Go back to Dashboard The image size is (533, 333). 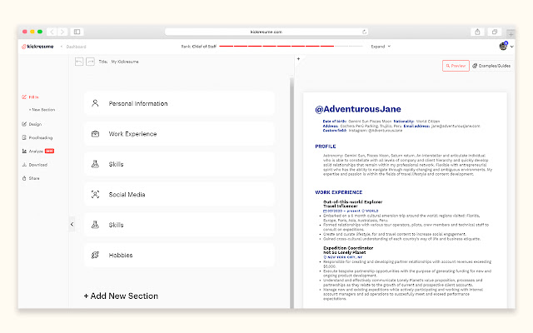click(73, 47)
